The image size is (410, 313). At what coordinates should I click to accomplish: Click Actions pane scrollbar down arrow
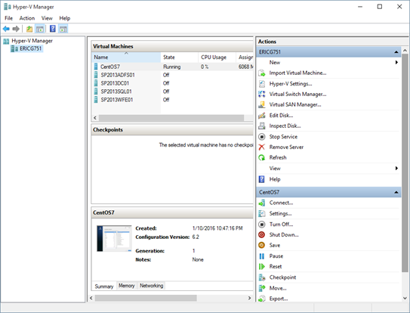(x=405, y=298)
